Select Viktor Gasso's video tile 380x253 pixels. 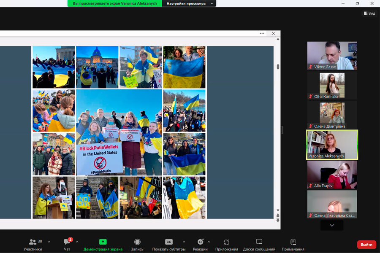(332, 56)
